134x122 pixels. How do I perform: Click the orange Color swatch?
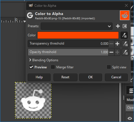78,35
